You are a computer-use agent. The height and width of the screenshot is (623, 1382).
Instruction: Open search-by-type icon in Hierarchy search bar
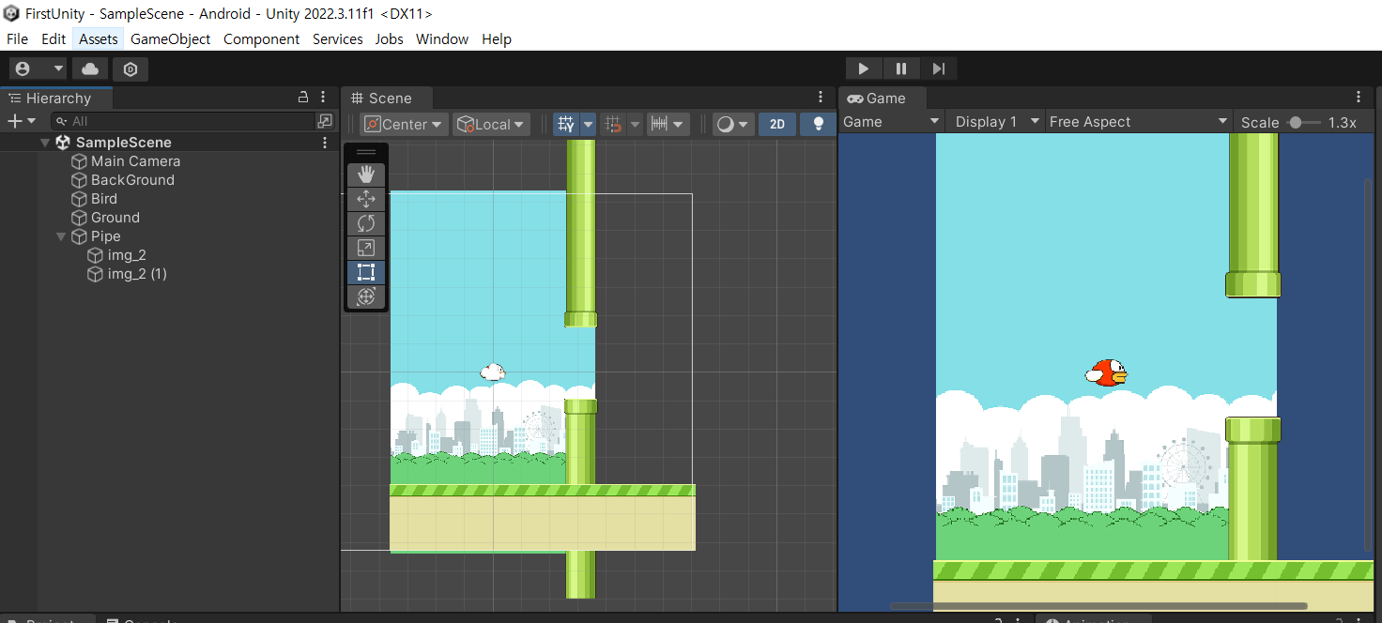(325, 121)
